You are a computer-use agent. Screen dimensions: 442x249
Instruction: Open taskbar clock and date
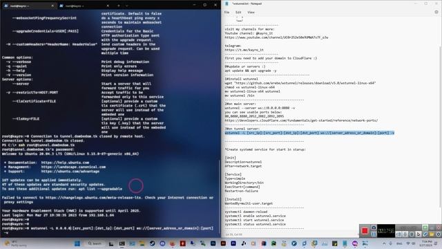[425, 243]
